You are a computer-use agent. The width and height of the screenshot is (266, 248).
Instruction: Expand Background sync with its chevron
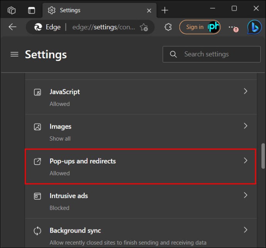[x=246, y=230]
